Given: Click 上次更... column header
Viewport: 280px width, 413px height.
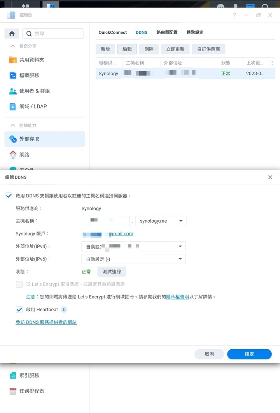Looking at the screenshot, I should tap(256, 63).
